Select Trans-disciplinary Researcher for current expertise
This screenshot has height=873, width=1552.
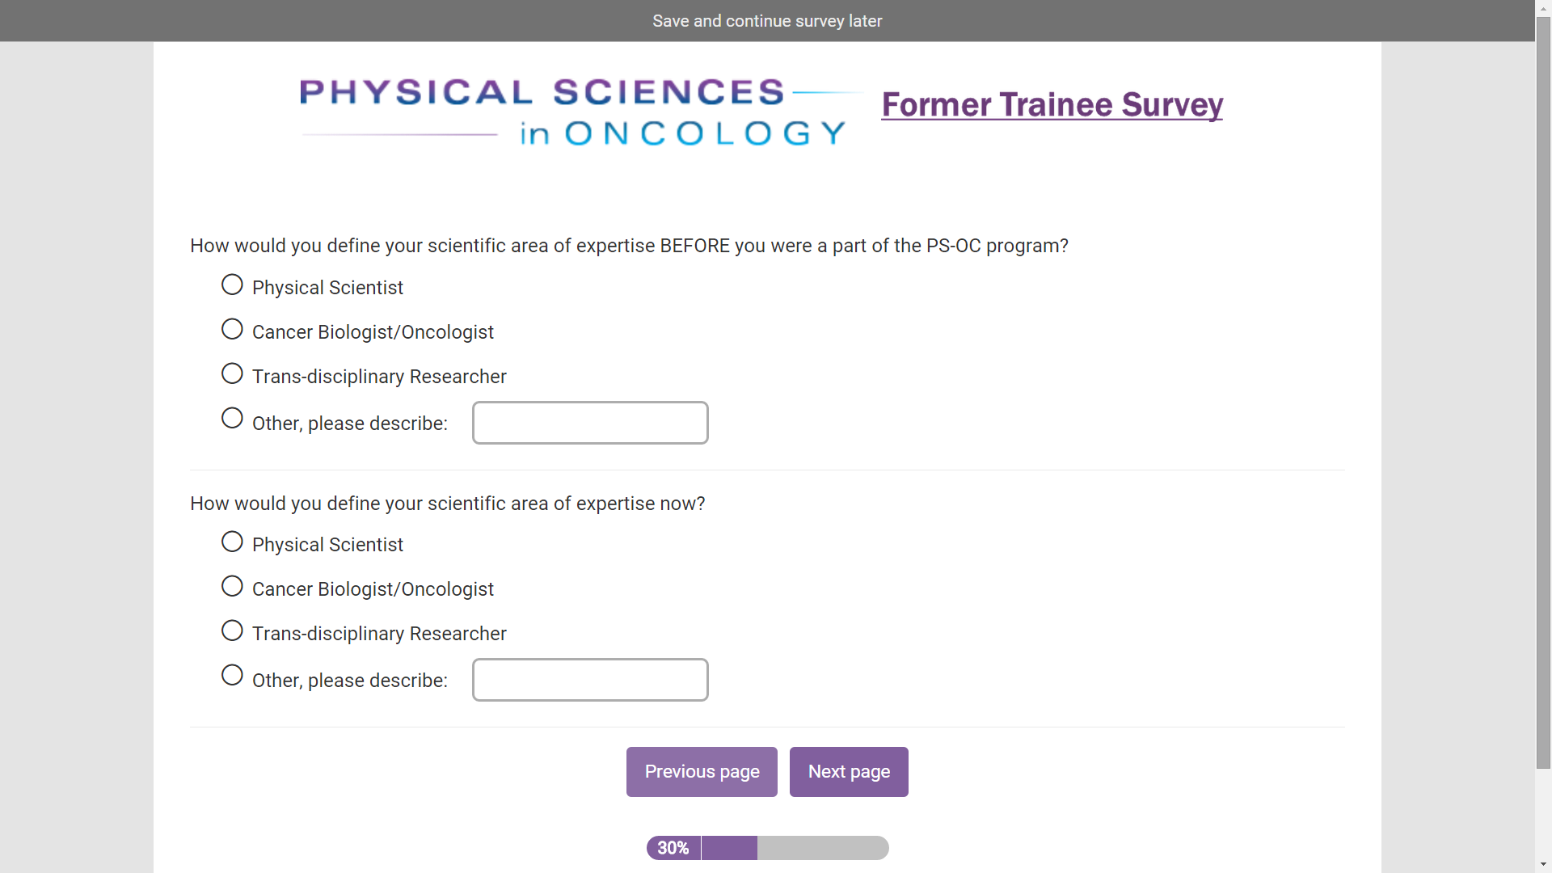pyautogui.click(x=232, y=631)
